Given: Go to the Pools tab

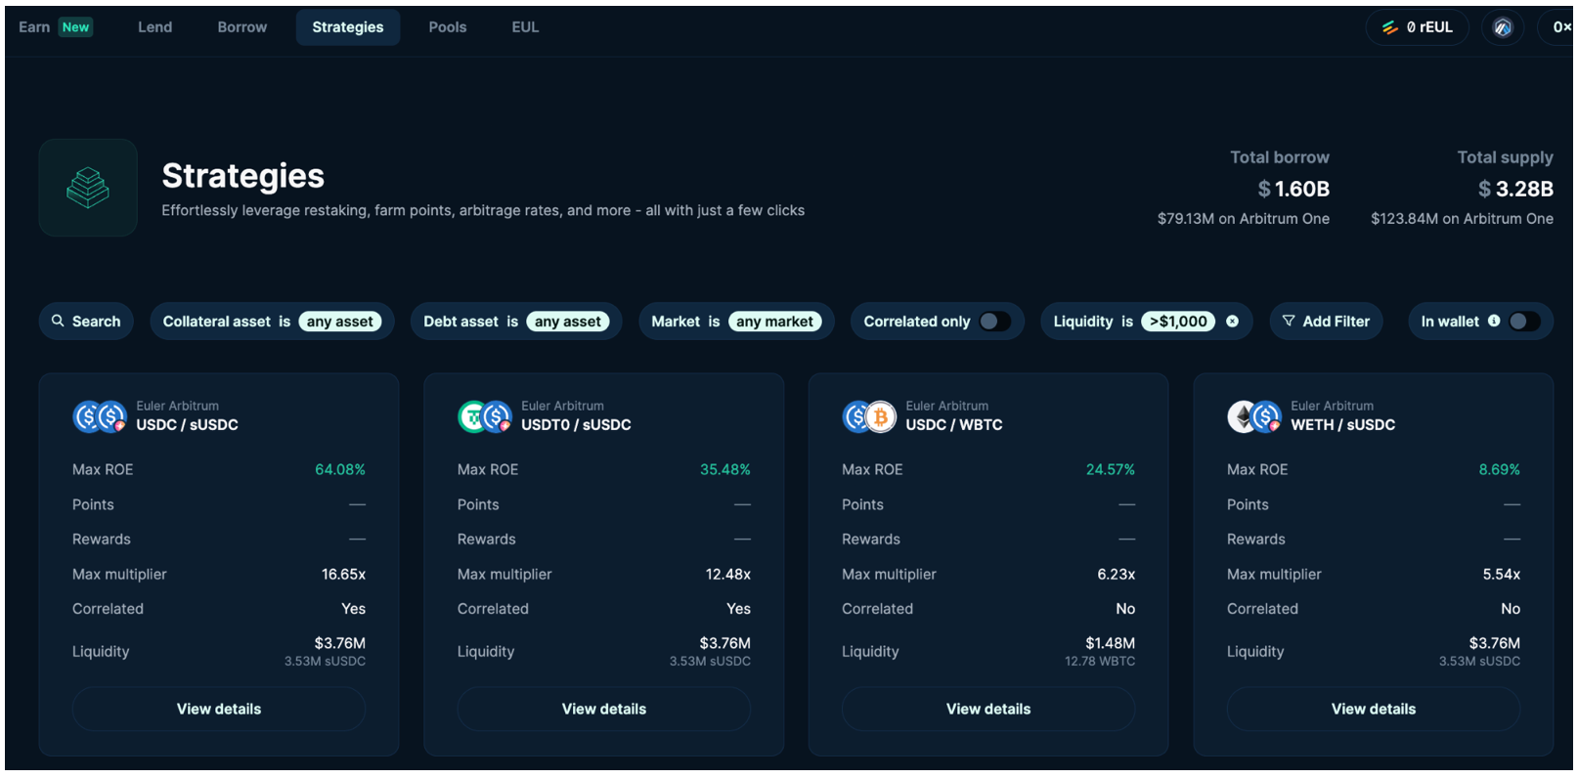Looking at the screenshot, I should coord(447,27).
